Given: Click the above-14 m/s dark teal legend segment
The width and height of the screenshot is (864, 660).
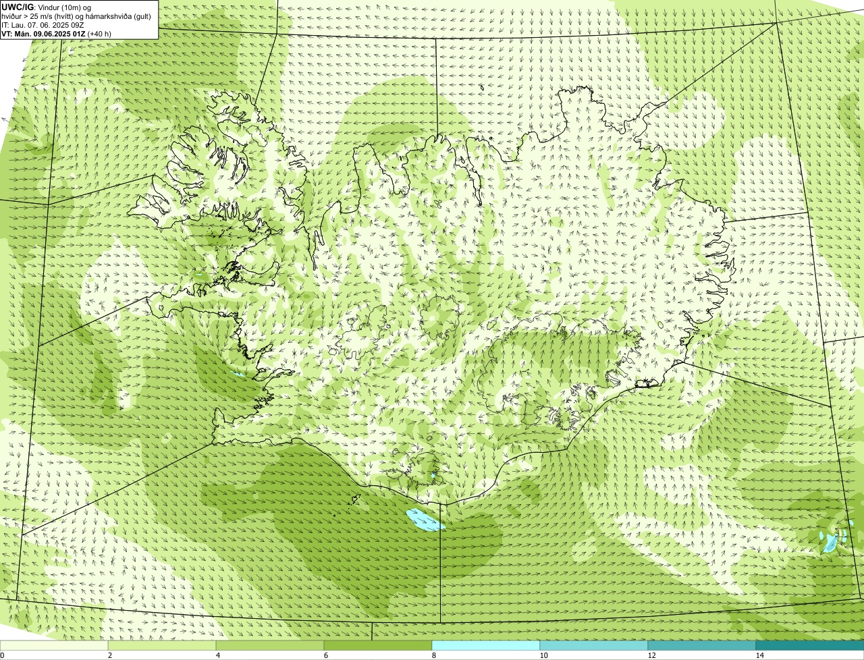Looking at the screenshot, I should [810, 645].
